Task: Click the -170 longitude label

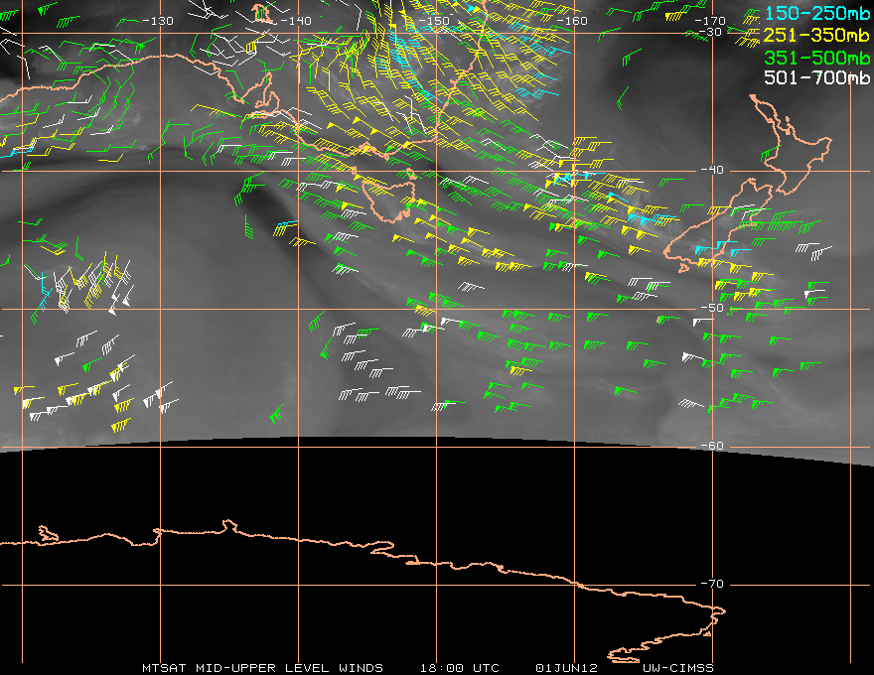Action: pyautogui.click(x=709, y=21)
